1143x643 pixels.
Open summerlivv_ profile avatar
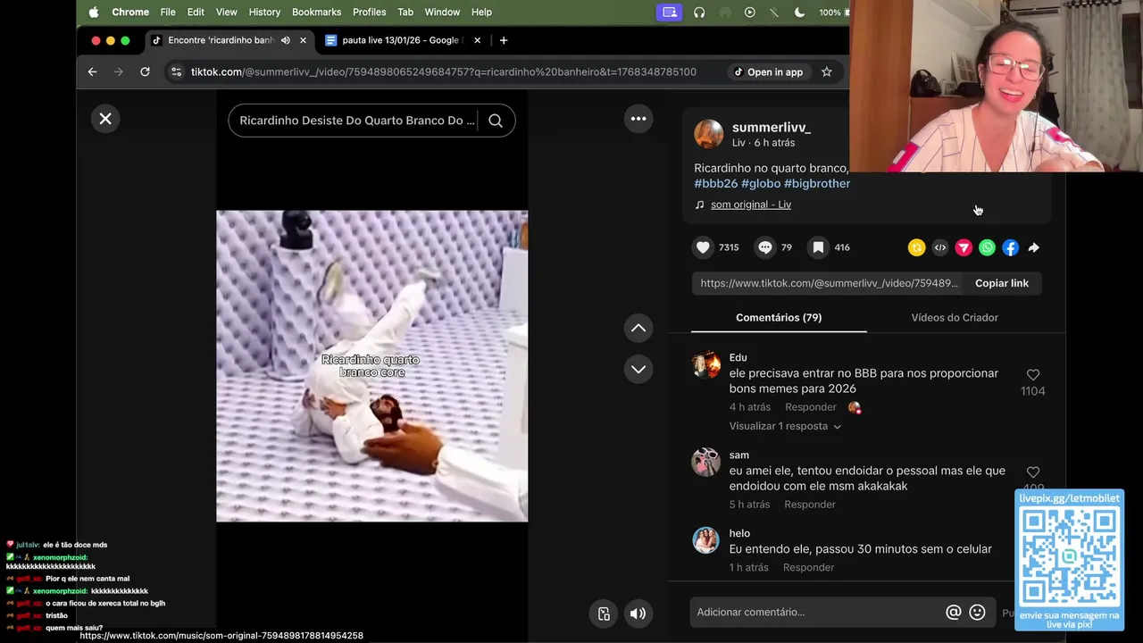click(709, 134)
